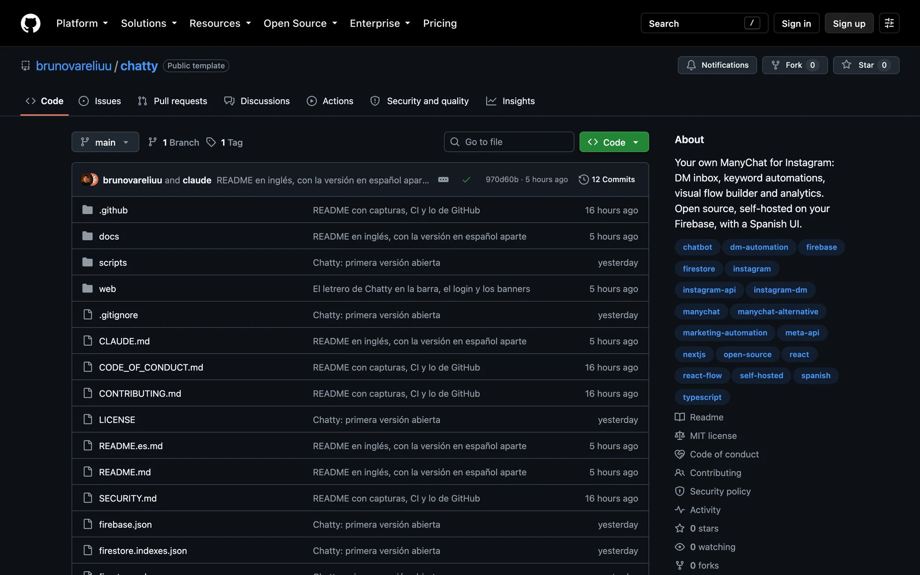Click the file icon next to firebase.json
The image size is (920, 575).
[87, 524]
